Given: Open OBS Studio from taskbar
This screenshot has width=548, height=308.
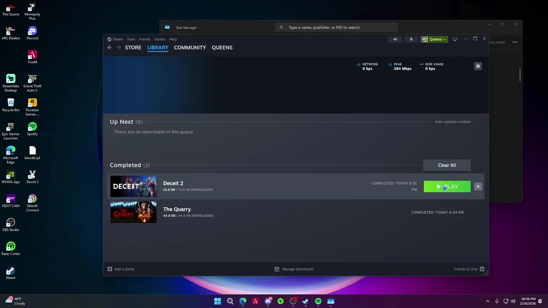Looking at the screenshot, I should click(293, 301).
